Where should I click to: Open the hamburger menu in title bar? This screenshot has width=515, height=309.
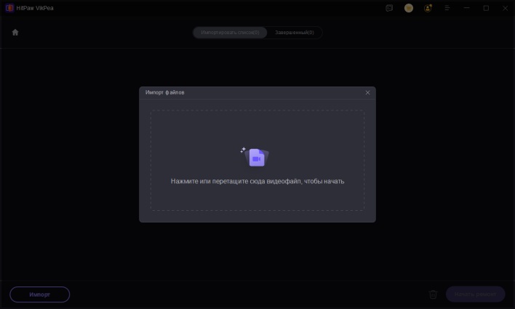pyautogui.click(x=447, y=8)
